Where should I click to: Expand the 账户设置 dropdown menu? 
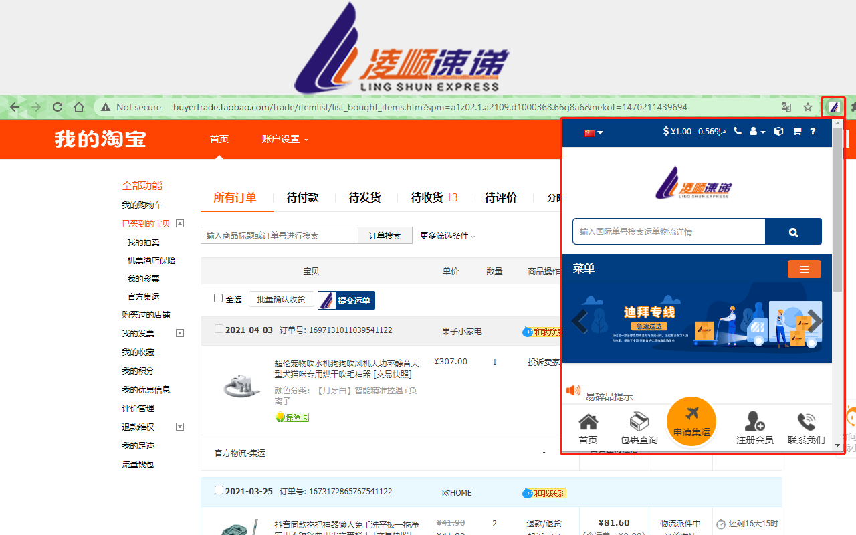285,139
